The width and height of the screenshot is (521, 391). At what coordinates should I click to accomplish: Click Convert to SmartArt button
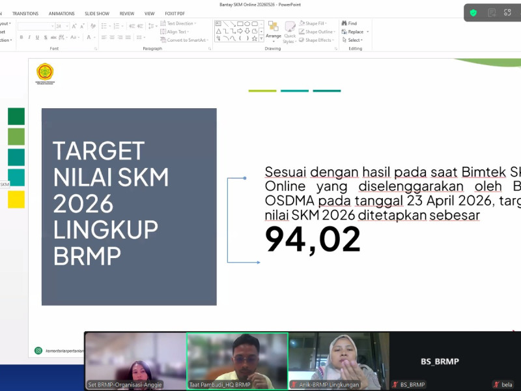click(x=184, y=40)
